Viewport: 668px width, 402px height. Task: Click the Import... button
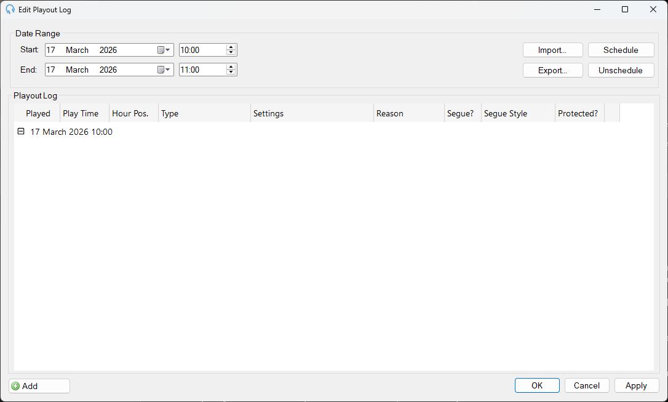click(552, 50)
